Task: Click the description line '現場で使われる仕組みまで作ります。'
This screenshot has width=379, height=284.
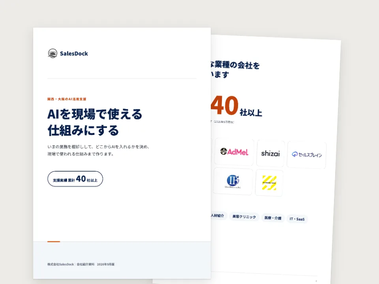Action: 81,154
